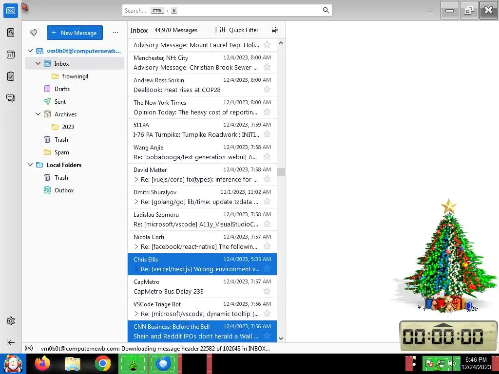Select the Spam folder

click(x=75, y=152)
